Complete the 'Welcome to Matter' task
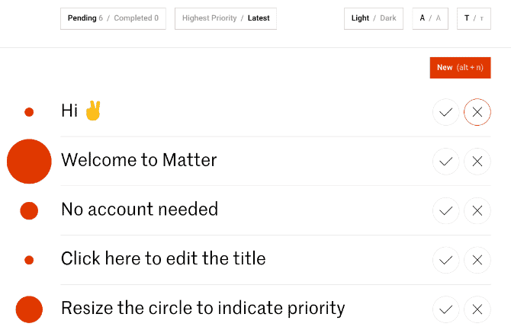 (x=446, y=162)
